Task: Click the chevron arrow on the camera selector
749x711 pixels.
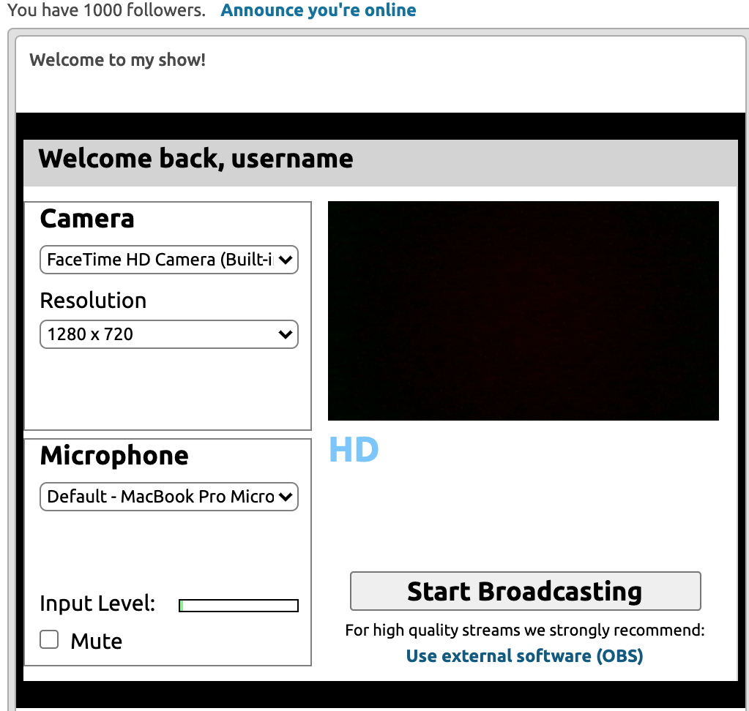Action: tap(286, 260)
